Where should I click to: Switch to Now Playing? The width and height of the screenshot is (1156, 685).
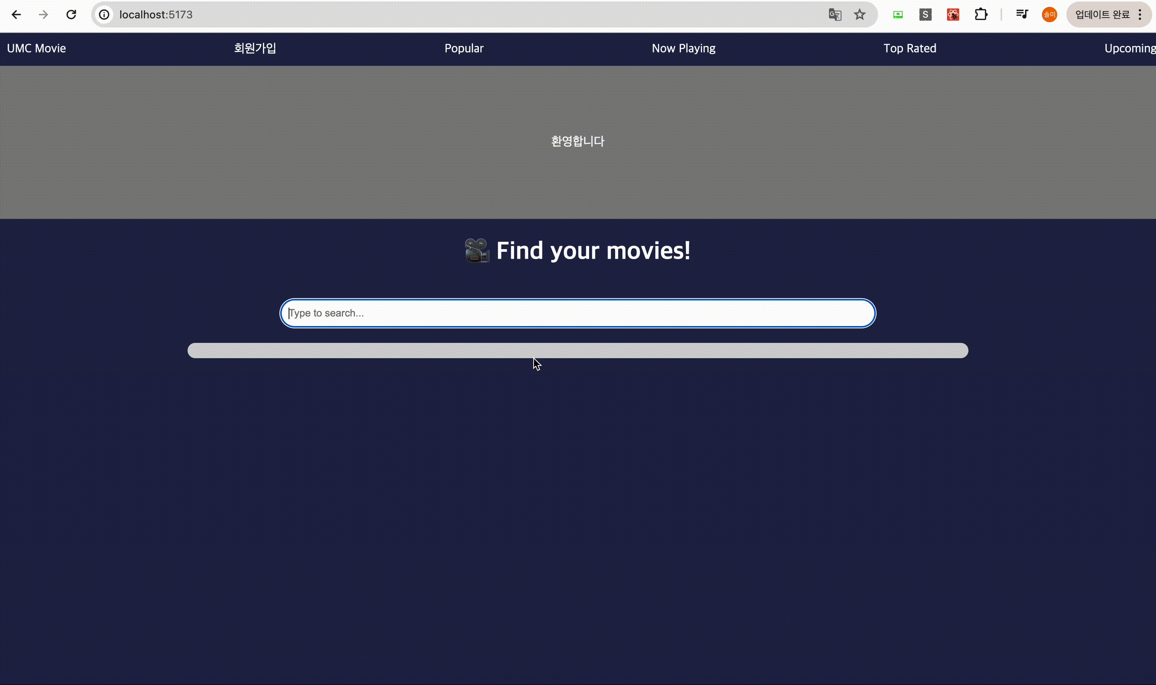coord(683,49)
